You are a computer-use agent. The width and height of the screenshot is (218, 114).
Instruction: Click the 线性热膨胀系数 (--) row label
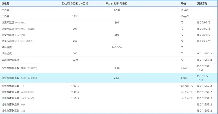[x=13, y=86]
